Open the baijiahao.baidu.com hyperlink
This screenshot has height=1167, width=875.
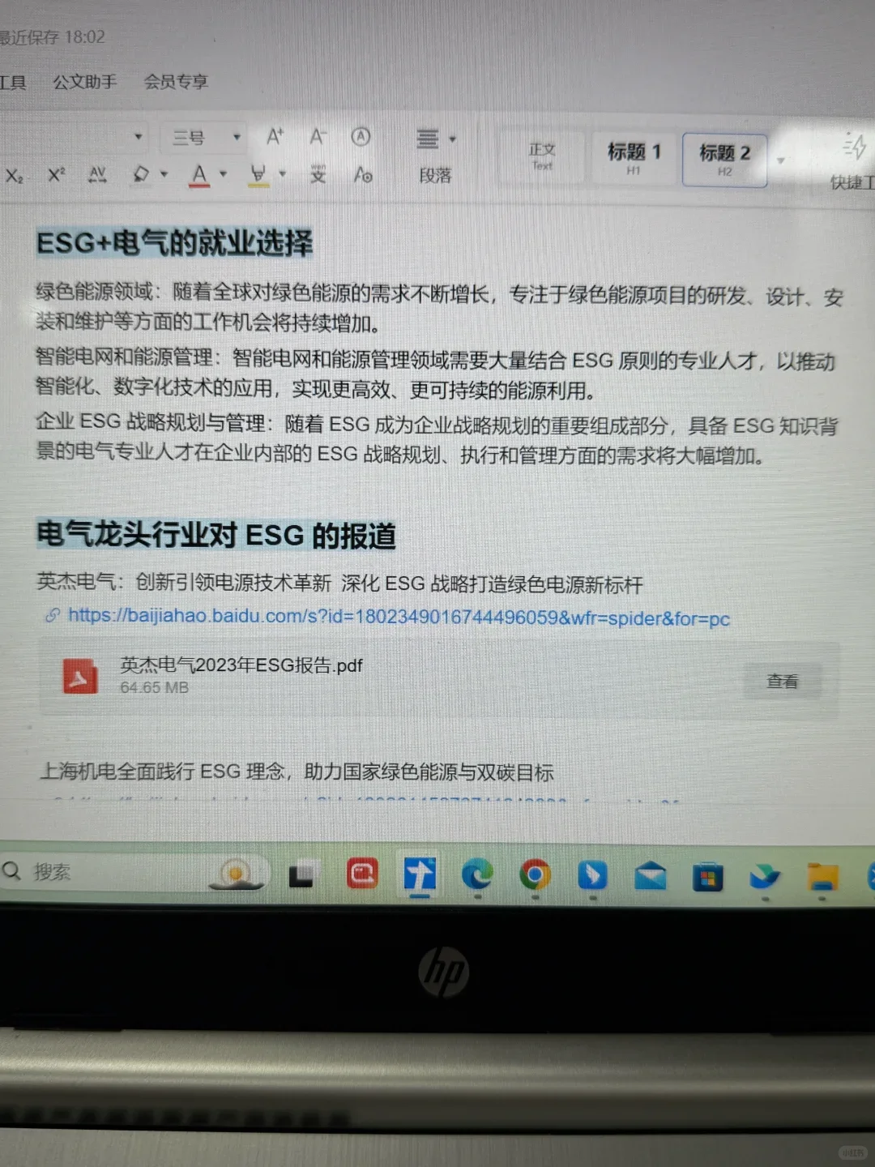[x=399, y=618]
